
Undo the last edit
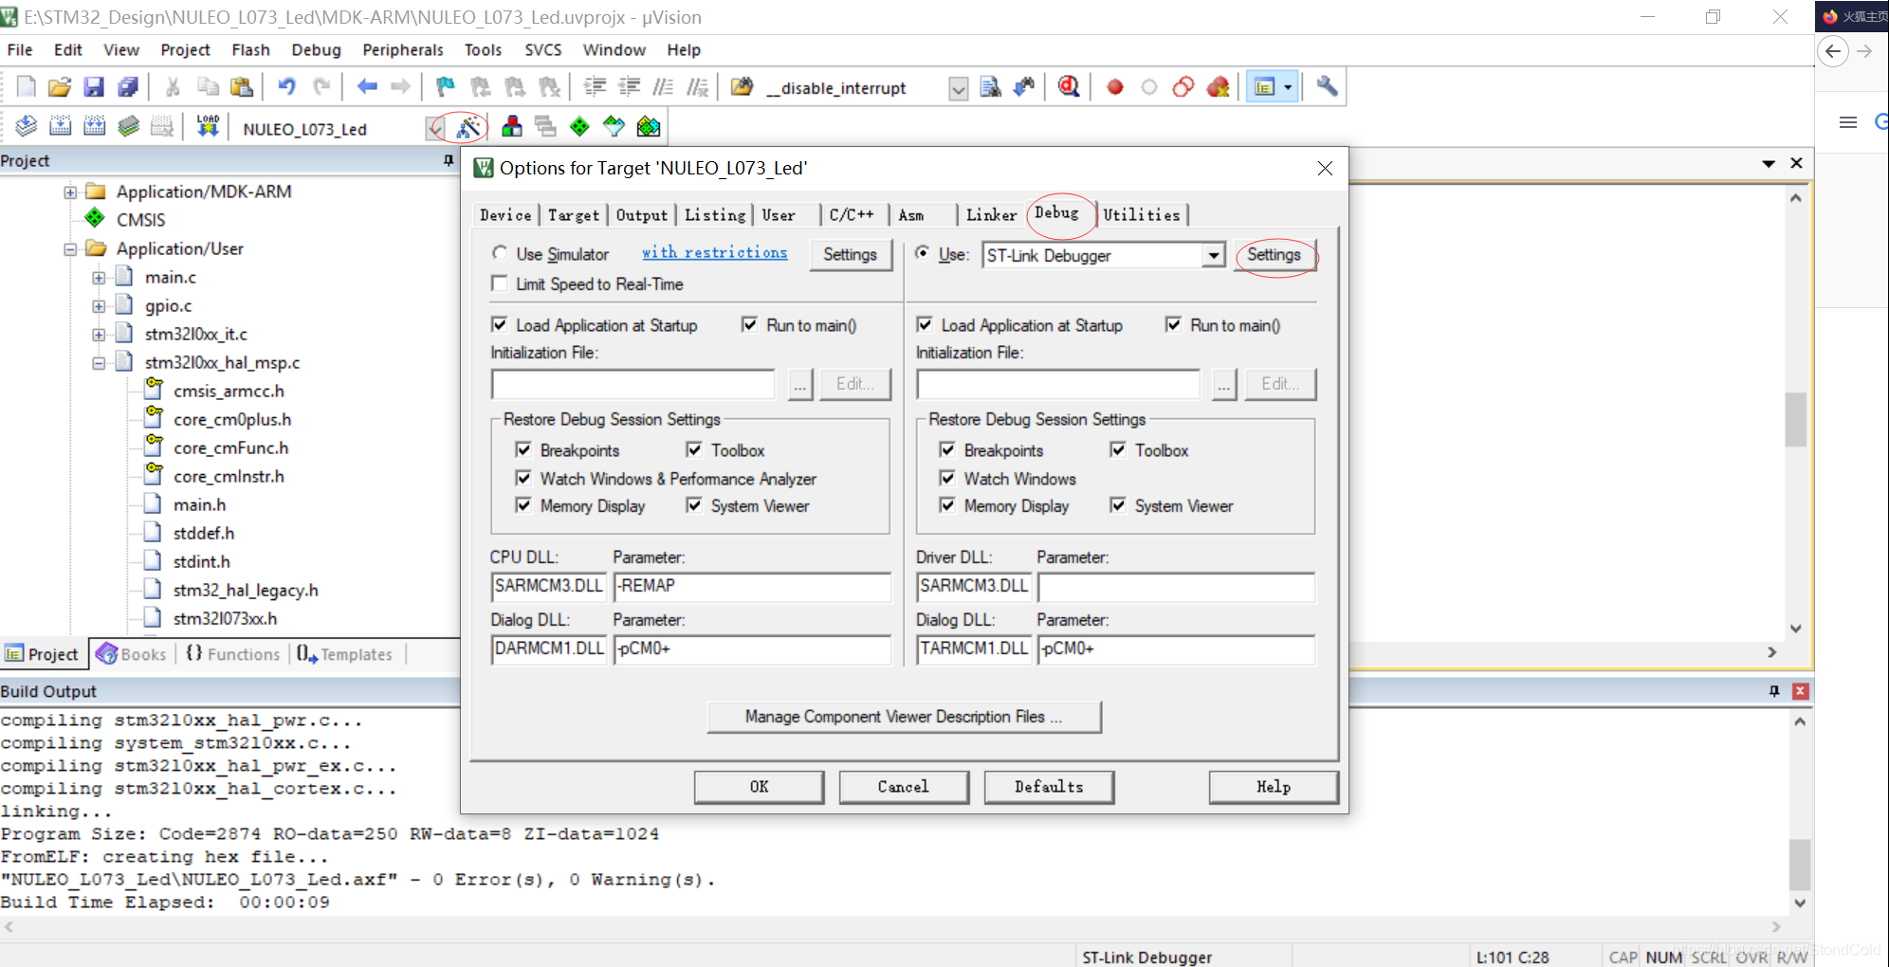click(x=286, y=87)
